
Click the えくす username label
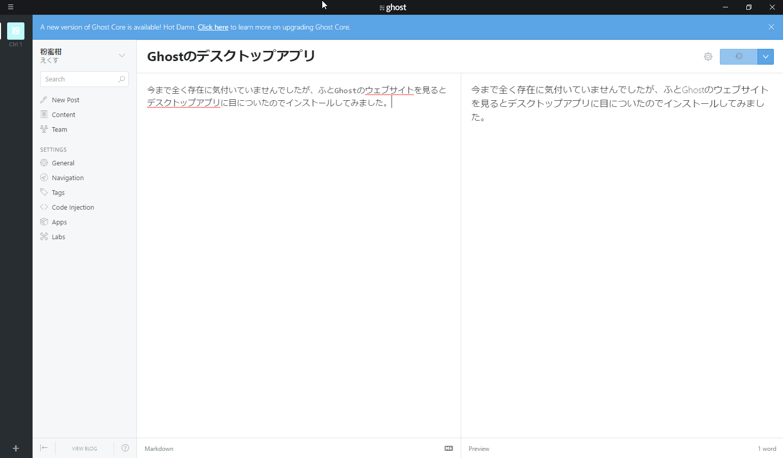(49, 61)
